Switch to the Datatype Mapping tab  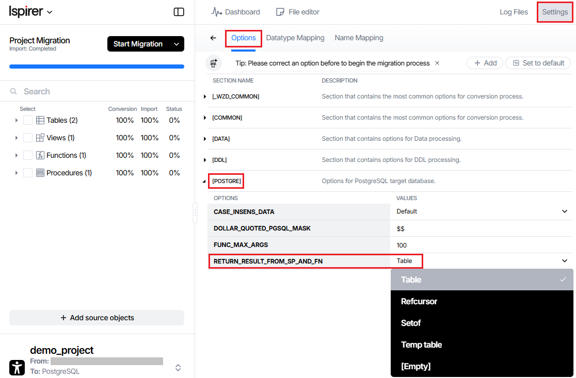295,38
